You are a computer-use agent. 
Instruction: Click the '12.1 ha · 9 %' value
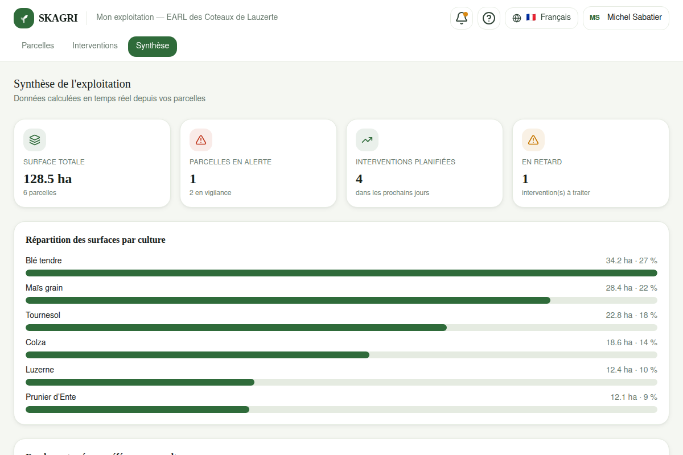[x=633, y=397]
